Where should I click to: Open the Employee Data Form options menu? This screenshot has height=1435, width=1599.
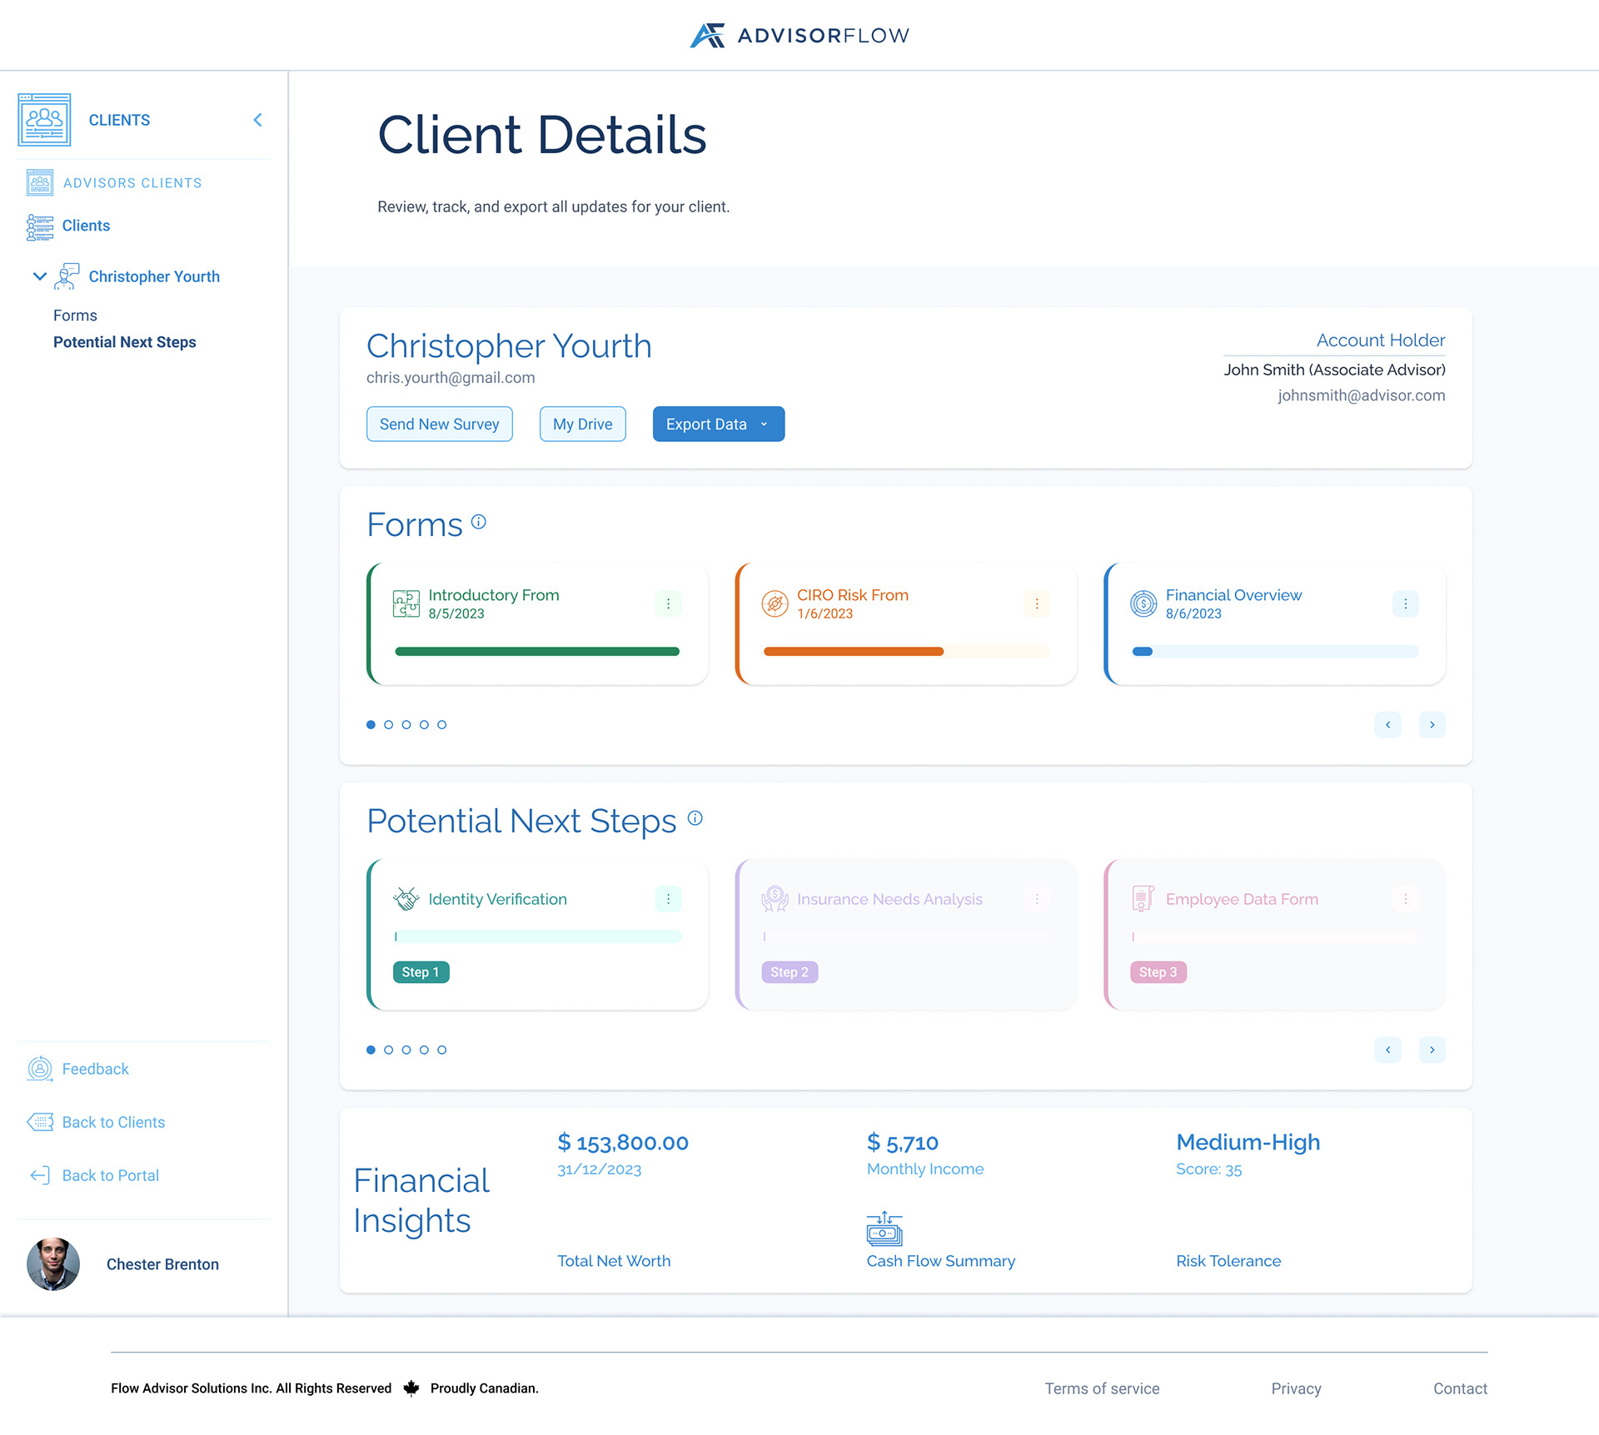pos(1406,899)
